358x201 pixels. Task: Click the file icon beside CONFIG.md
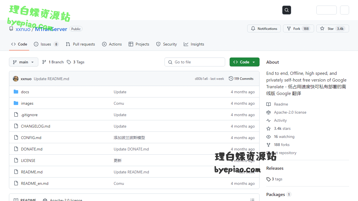[x=16, y=138]
